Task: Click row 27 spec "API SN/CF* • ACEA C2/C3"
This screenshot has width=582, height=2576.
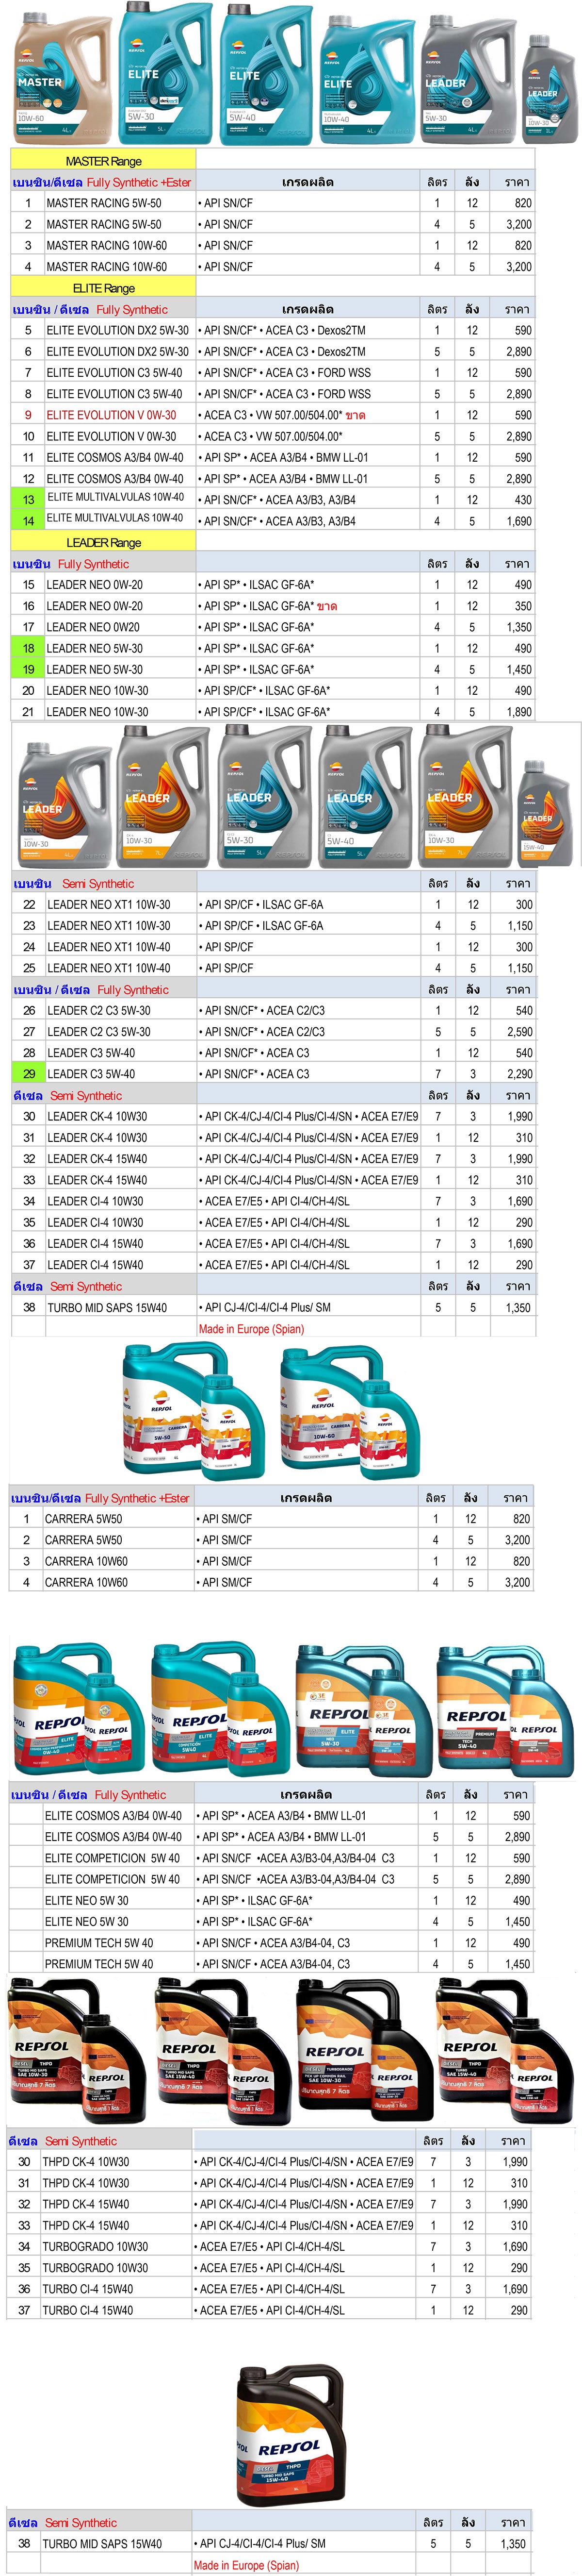Action: point(262,1032)
